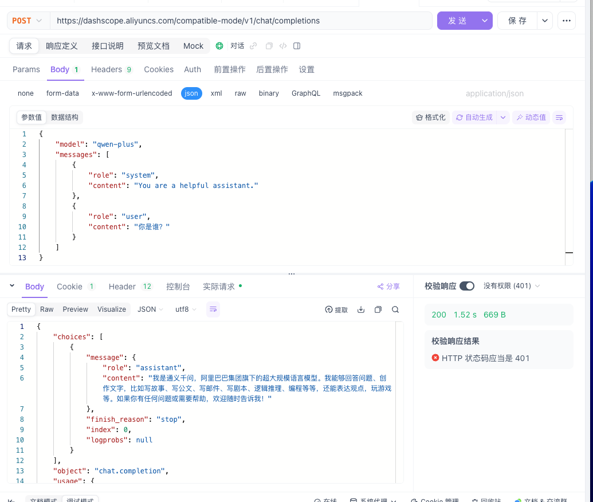
Task: Click the link chain icon next to 对话
Action: [x=253, y=46]
